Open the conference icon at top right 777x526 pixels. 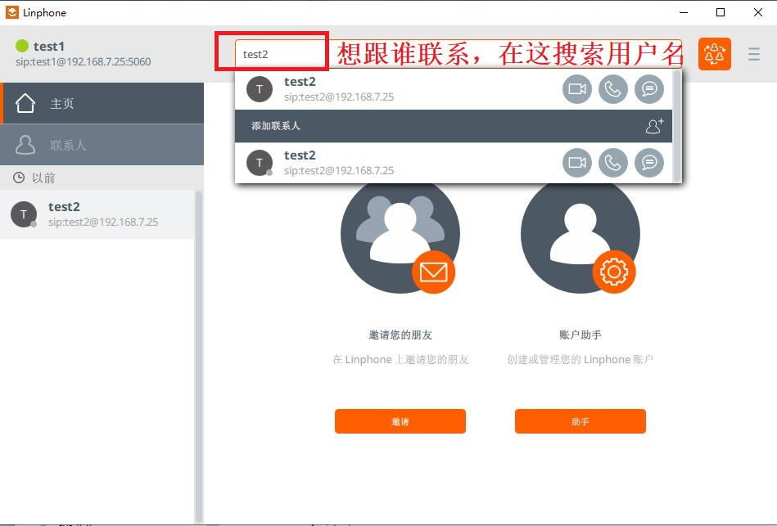tap(715, 53)
